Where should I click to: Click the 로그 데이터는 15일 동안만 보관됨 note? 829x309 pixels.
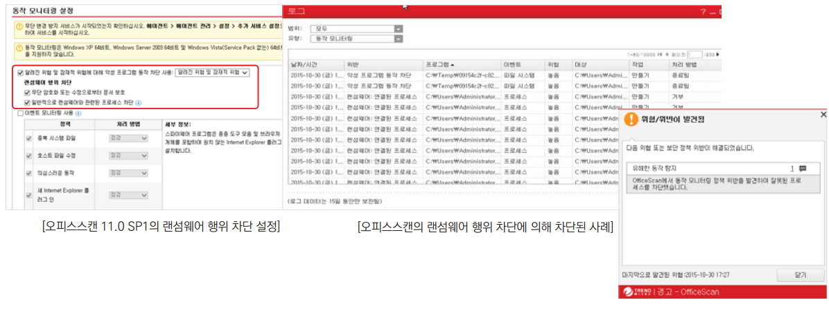(334, 201)
